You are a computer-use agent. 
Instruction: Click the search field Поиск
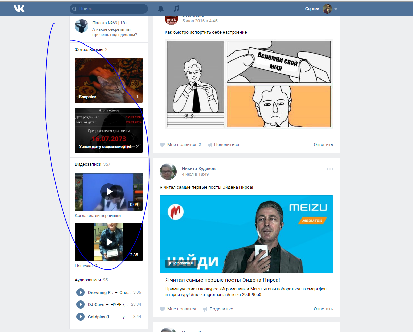[x=109, y=9]
